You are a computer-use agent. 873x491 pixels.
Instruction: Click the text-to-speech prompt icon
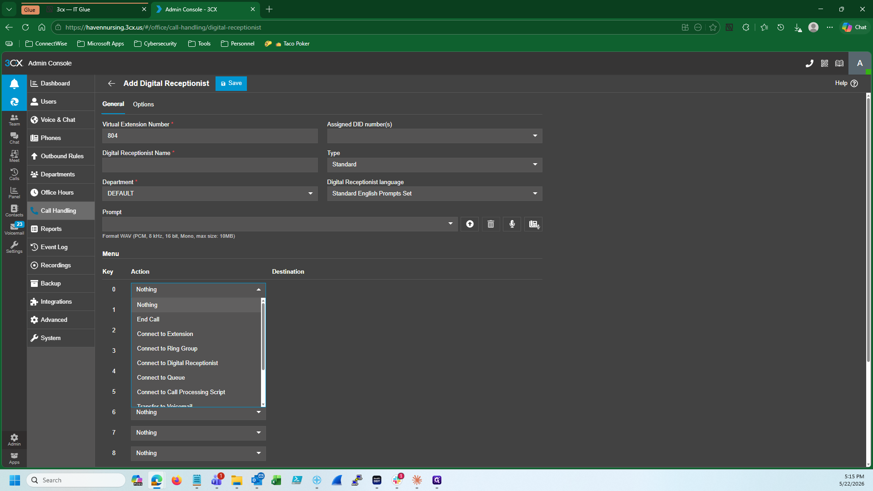(x=534, y=224)
